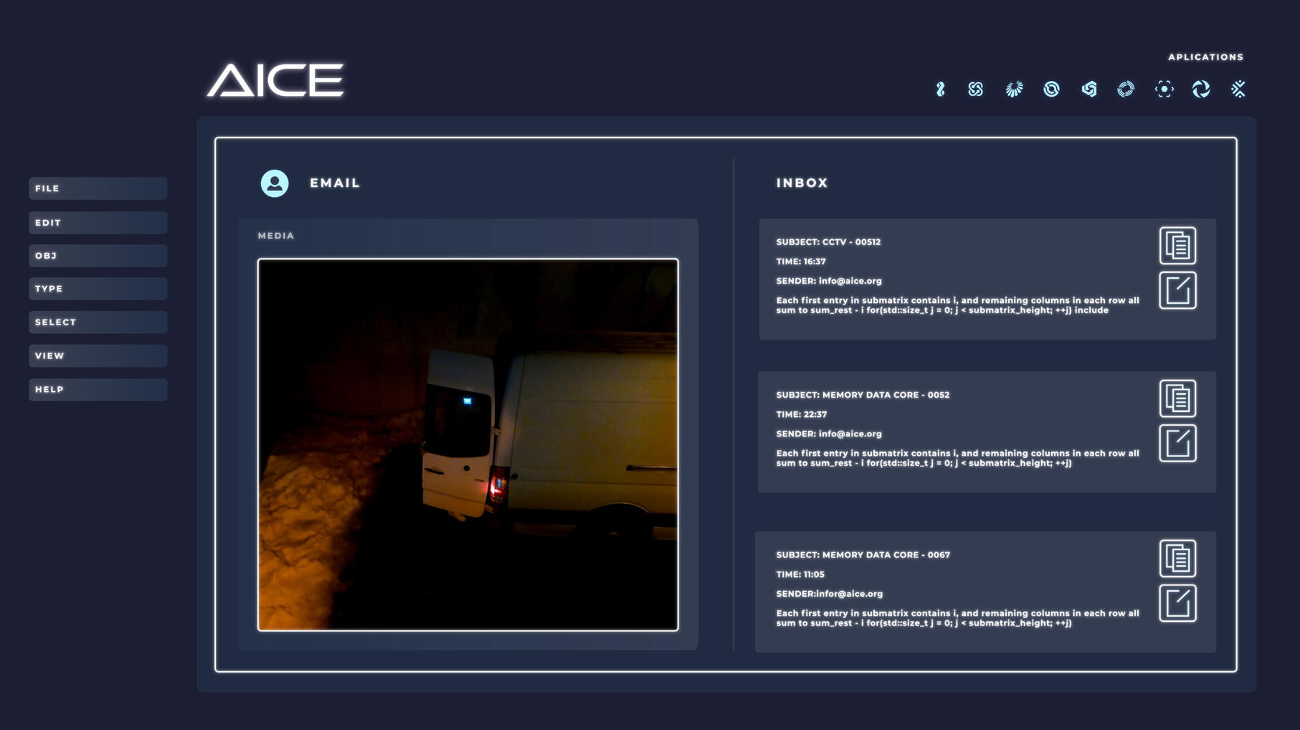This screenshot has width=1300, height=730.
Task: Copy the MEMORY DATA CORE - 0067 email
Action: click(1177, 559)
